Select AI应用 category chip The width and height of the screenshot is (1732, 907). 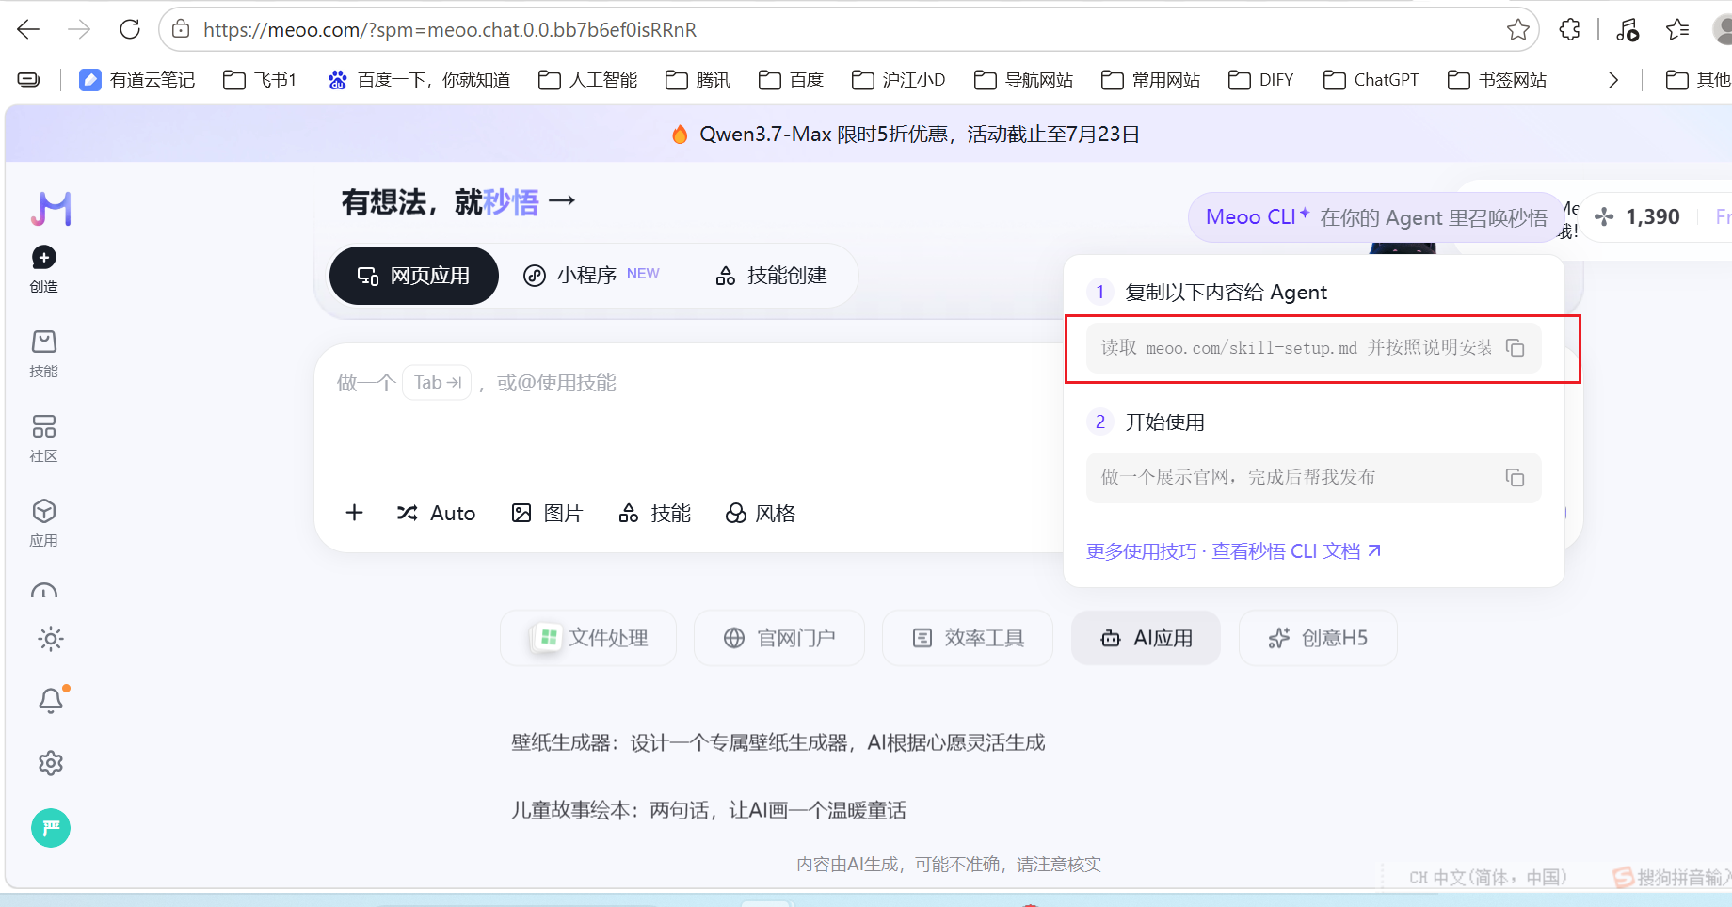click(x=1146, y=638)
